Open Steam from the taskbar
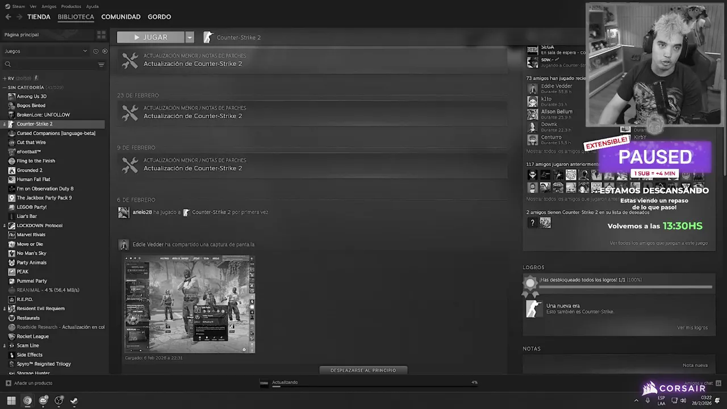 [74, 400]
